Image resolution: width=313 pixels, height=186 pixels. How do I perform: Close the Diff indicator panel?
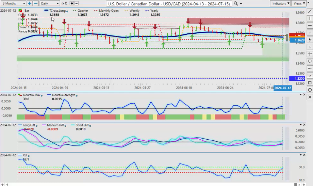304,125
